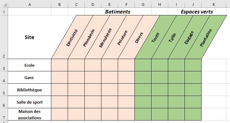Image resolution: width=230 pixels, height=123 pixels.
Task: Select the "Gare" cell
Action: click(29, 77)
